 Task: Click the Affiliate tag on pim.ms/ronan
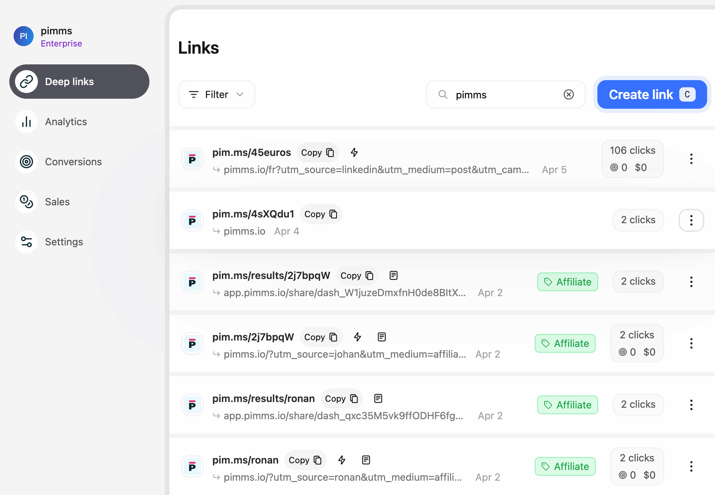click(565, 466)
